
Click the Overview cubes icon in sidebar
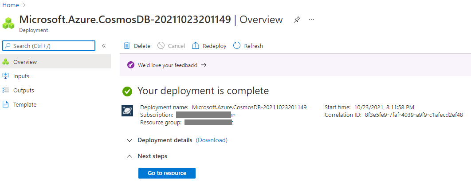tap(6, 62)
